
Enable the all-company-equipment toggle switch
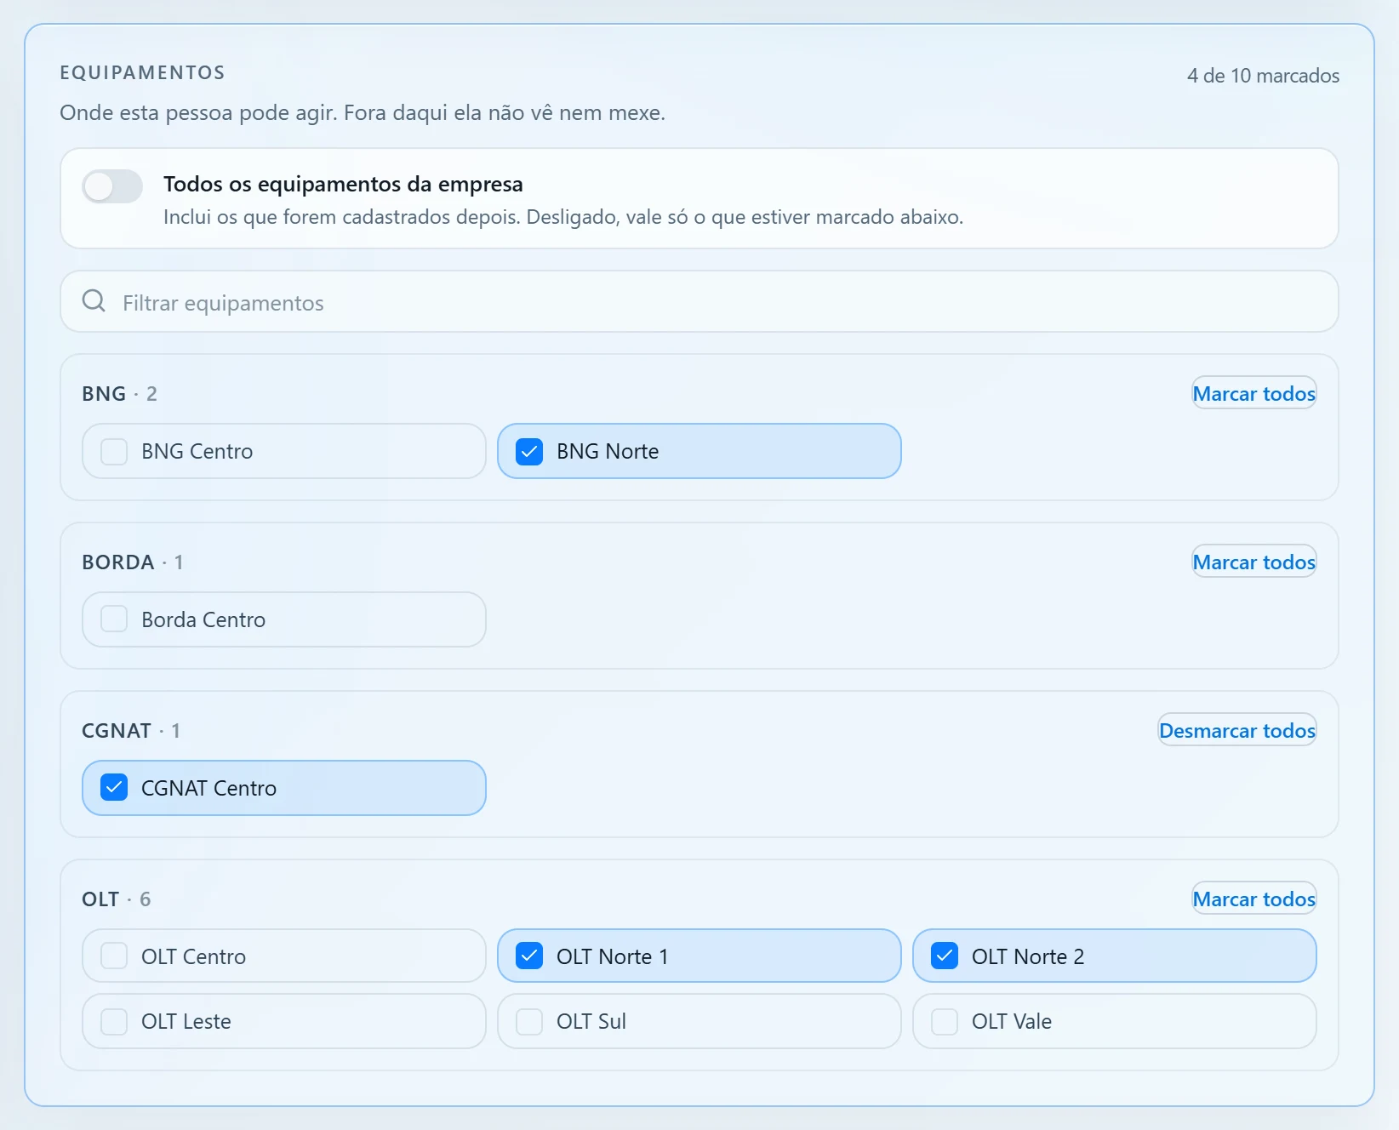[x=112, y=186]
